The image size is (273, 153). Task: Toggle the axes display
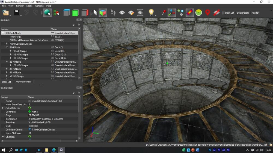[171, 13]
